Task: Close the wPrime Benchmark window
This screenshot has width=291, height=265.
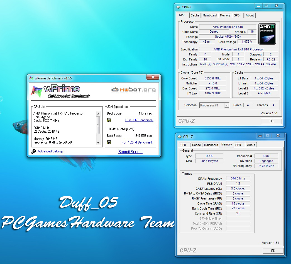Action: point(153,77)
